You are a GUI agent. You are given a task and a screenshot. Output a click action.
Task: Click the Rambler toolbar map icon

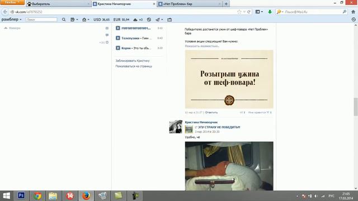pyautogui.click(x=169, y=20)
